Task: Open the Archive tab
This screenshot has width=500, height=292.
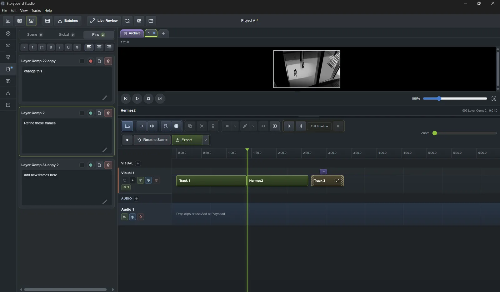Action: [x=132, y=33]
